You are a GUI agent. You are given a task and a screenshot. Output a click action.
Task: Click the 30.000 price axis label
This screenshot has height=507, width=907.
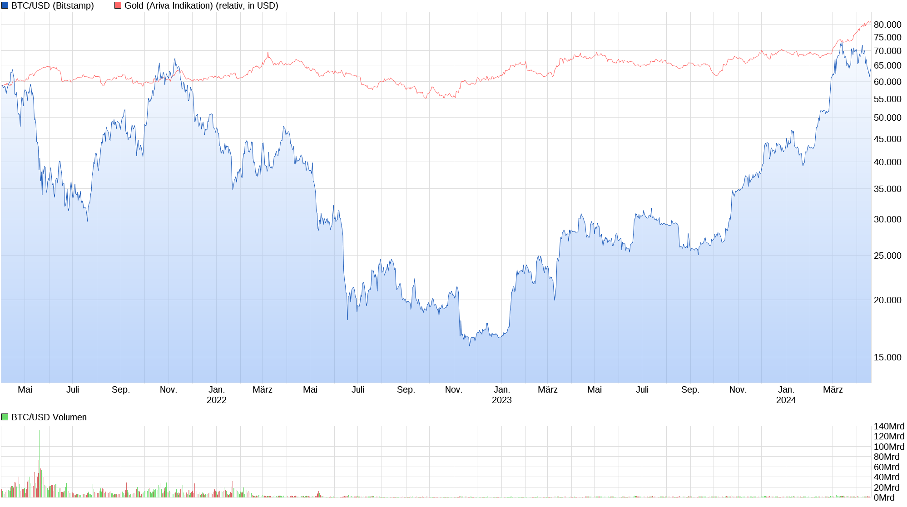[887, 219]
